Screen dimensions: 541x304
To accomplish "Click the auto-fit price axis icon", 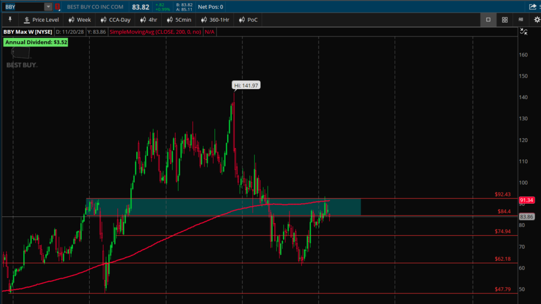I will [x=524, y=32].
